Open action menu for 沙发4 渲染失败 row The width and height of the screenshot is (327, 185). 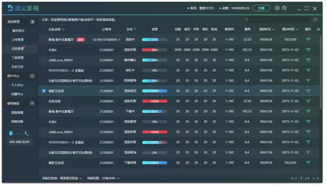(308, 50)
